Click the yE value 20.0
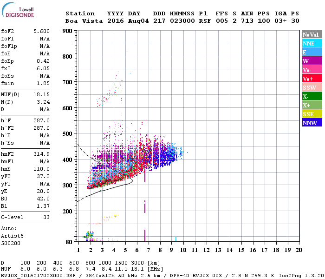This screenshot has height=279, width=325. pyautogui.click(x=43, y=192)
